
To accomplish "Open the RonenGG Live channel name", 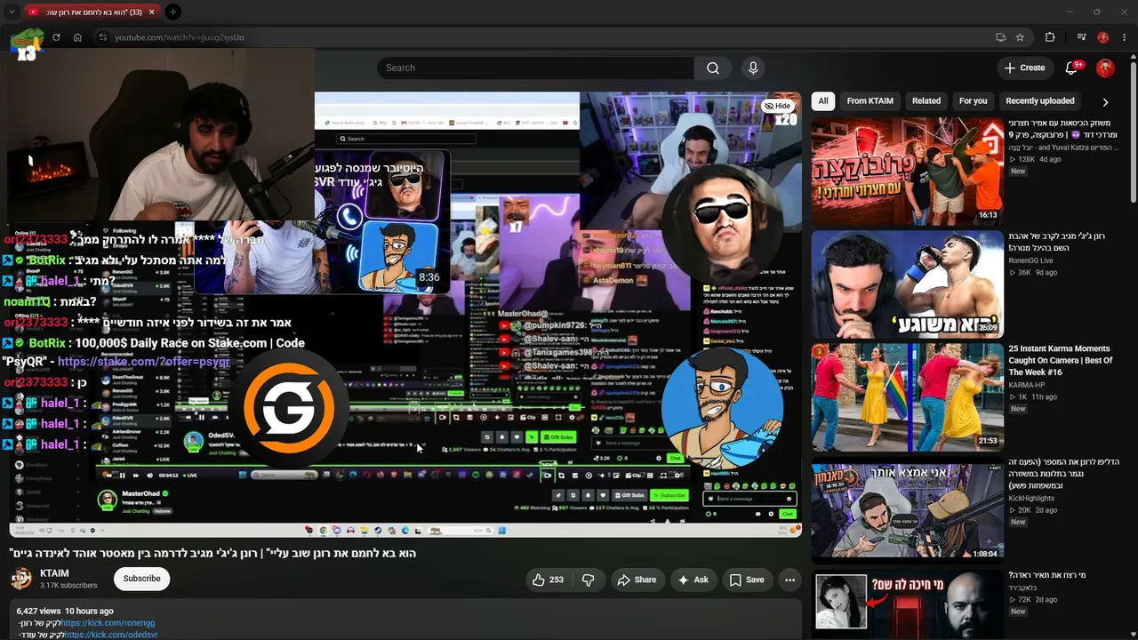I will tap(1030, 260).
